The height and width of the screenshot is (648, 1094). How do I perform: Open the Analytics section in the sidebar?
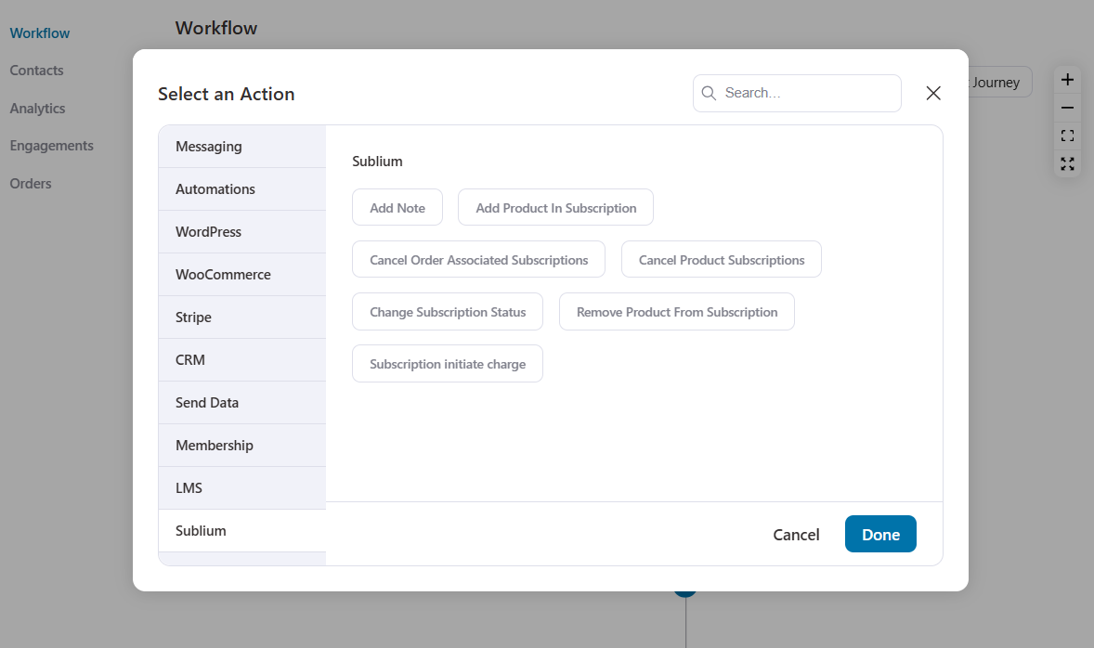pyautogui.click(x=37, y=108)
